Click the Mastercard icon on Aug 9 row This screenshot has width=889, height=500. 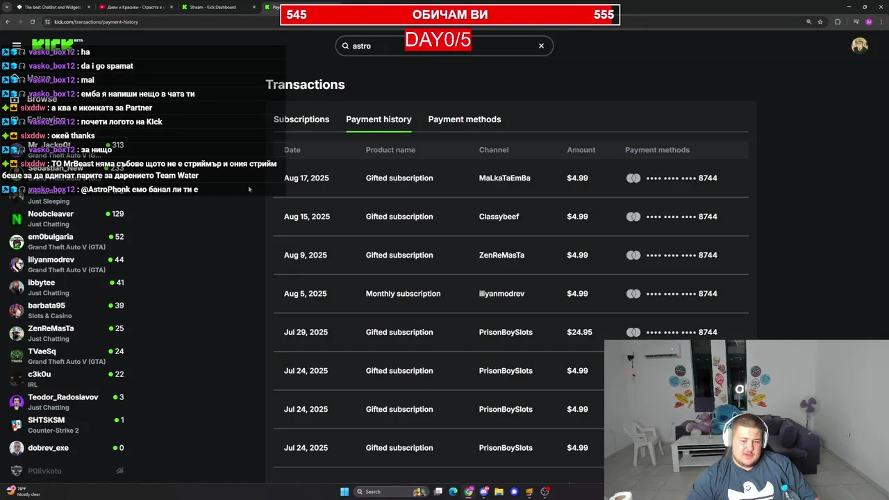point(633,255)
